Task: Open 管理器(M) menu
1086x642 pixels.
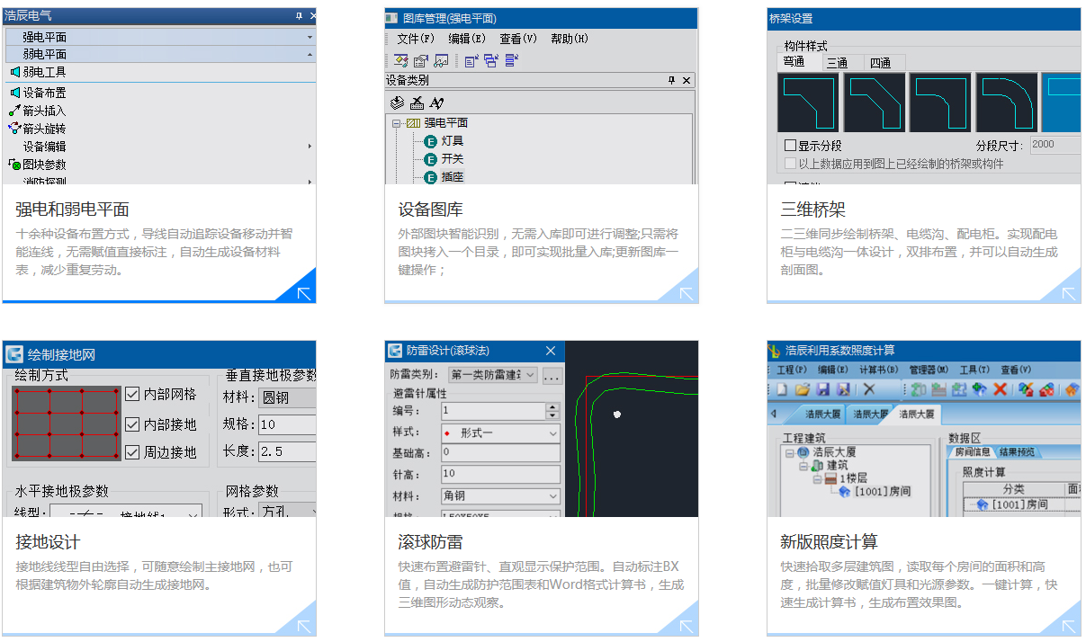Action: pos(929,370)
